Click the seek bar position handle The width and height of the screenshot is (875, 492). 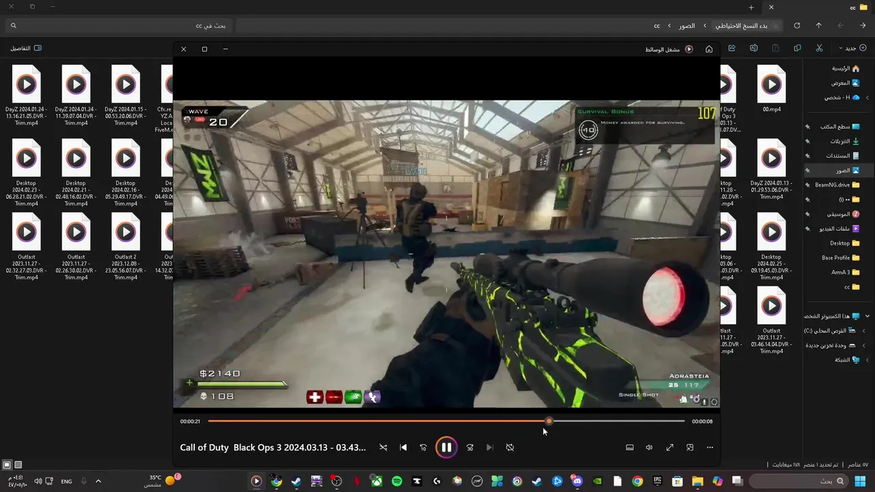tap(549, 421)
